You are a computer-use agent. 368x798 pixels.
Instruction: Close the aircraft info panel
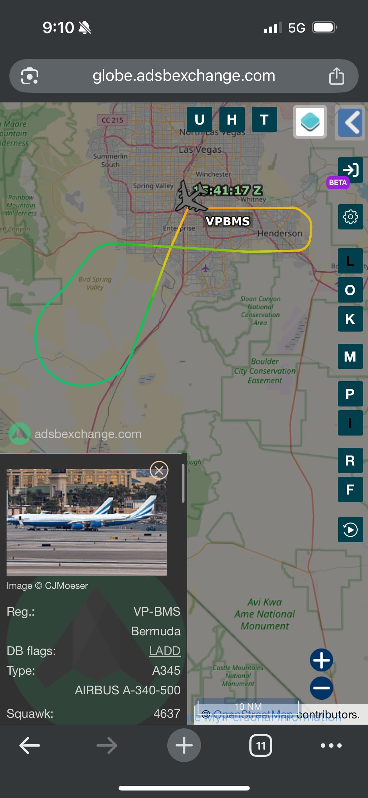tap(159, 470)
